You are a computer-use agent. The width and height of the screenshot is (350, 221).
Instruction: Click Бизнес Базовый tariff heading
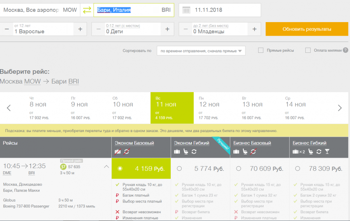coord(252,143)
